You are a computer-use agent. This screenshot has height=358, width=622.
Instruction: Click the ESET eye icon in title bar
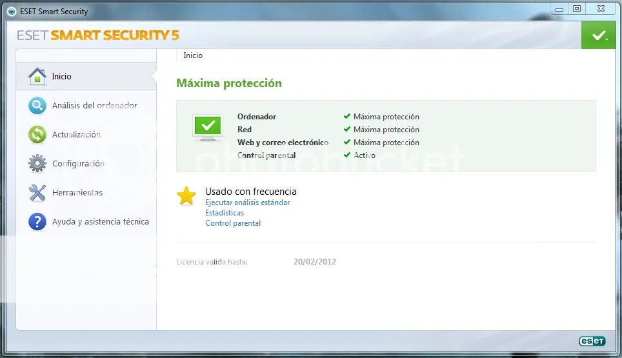[x=12, y=12]
